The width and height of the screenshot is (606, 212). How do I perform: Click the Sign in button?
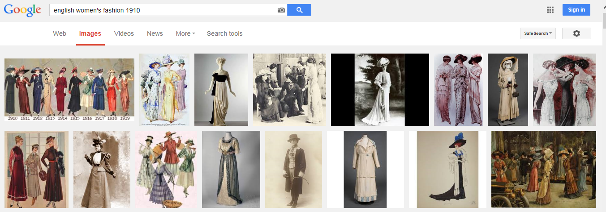click(x=576, y=10)
